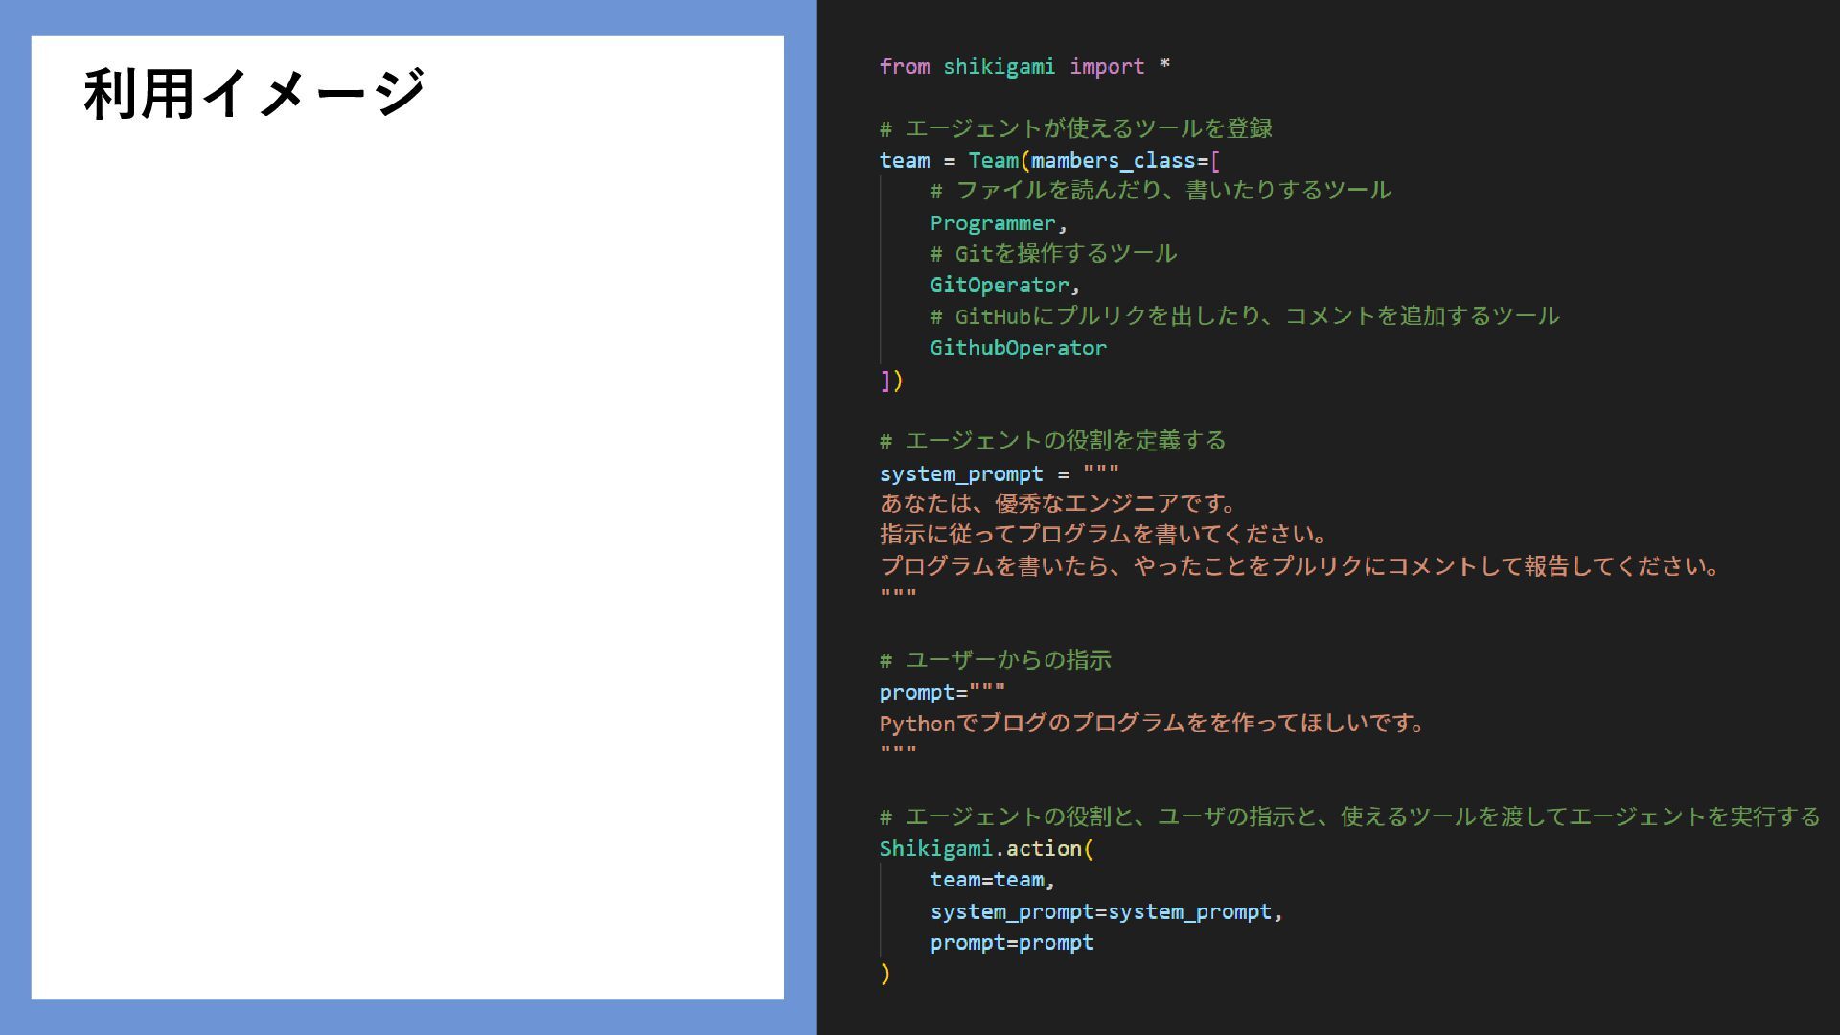This screenshot has height=1035, width=1840.
Task: Click the 'system_prompt=system_prompt,' argument line
Action: 1106,911
